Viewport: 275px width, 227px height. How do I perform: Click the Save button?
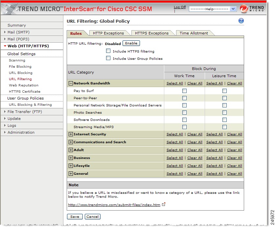[x=75, y=216]
